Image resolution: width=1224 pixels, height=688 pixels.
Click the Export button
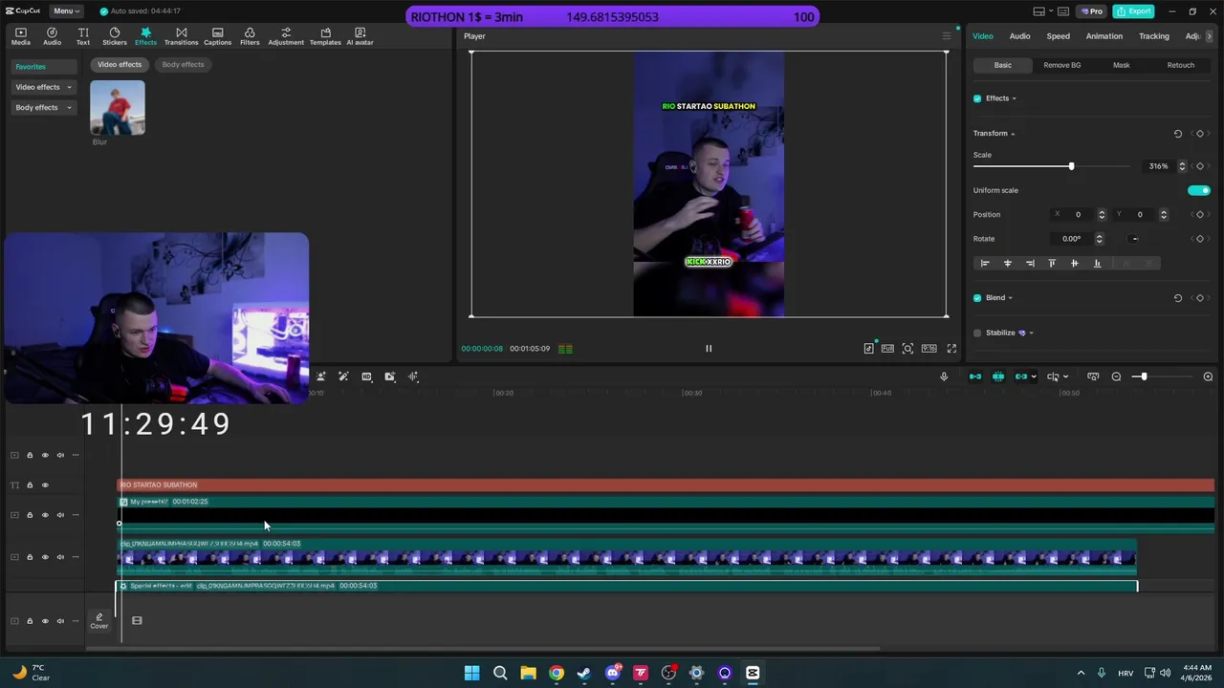coord(1133,11)
